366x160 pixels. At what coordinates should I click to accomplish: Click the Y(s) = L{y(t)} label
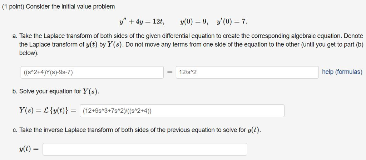click(x=48, y=111)
